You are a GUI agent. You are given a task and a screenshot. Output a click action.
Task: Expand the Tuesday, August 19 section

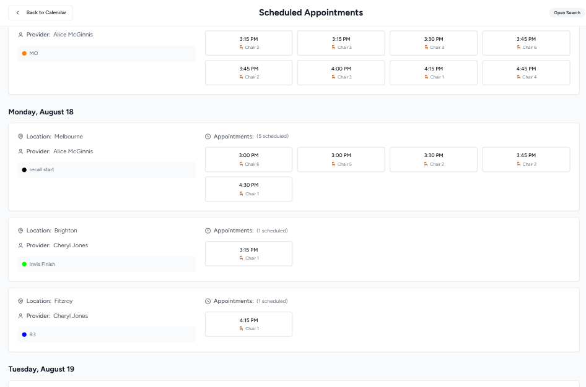click(42, 369)
